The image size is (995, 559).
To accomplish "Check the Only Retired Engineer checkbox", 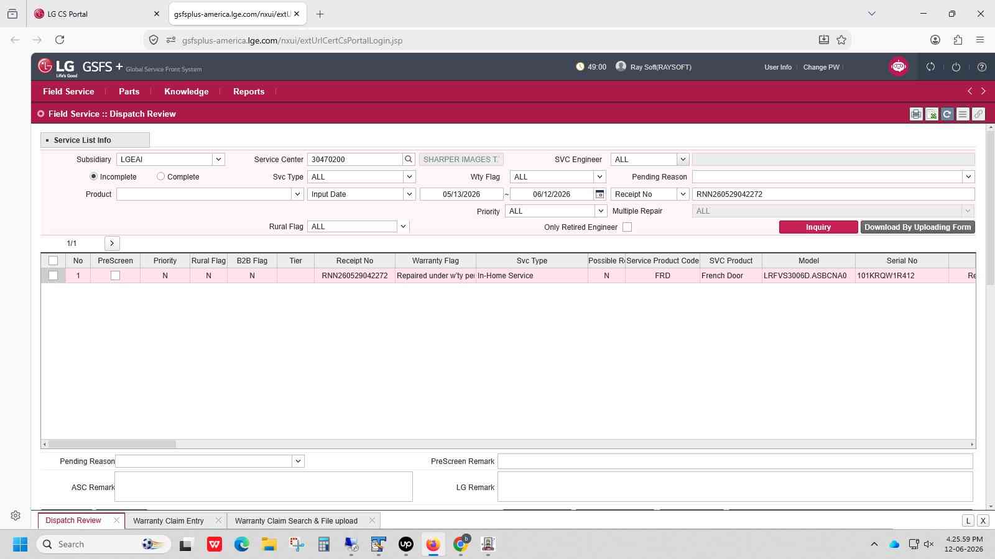I will tap(627, 227).
